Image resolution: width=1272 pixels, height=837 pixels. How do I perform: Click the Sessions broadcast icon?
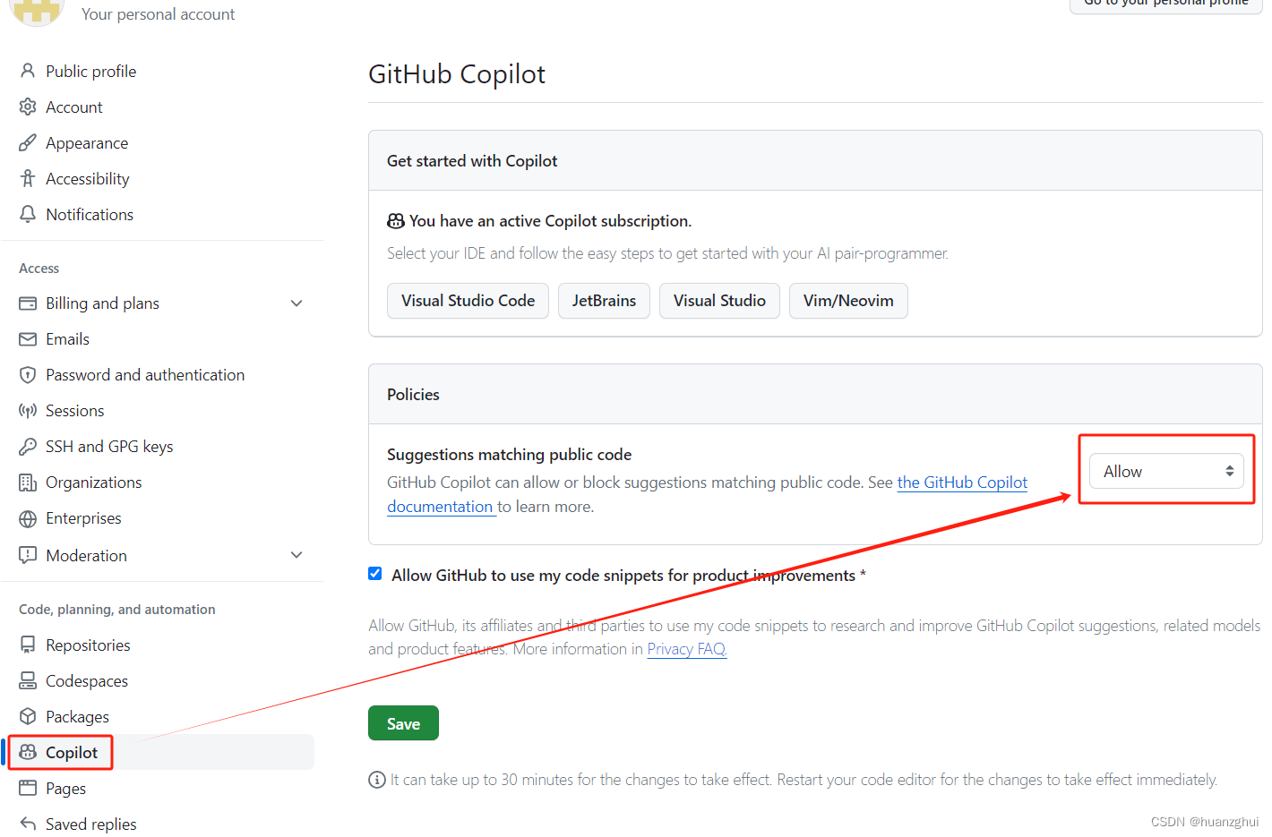pyautogui.click(x=28, y=410)
